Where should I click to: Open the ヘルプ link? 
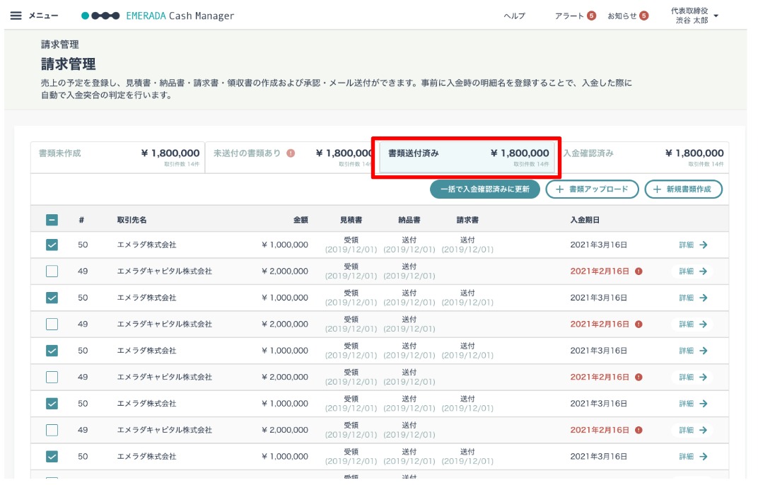514,16
